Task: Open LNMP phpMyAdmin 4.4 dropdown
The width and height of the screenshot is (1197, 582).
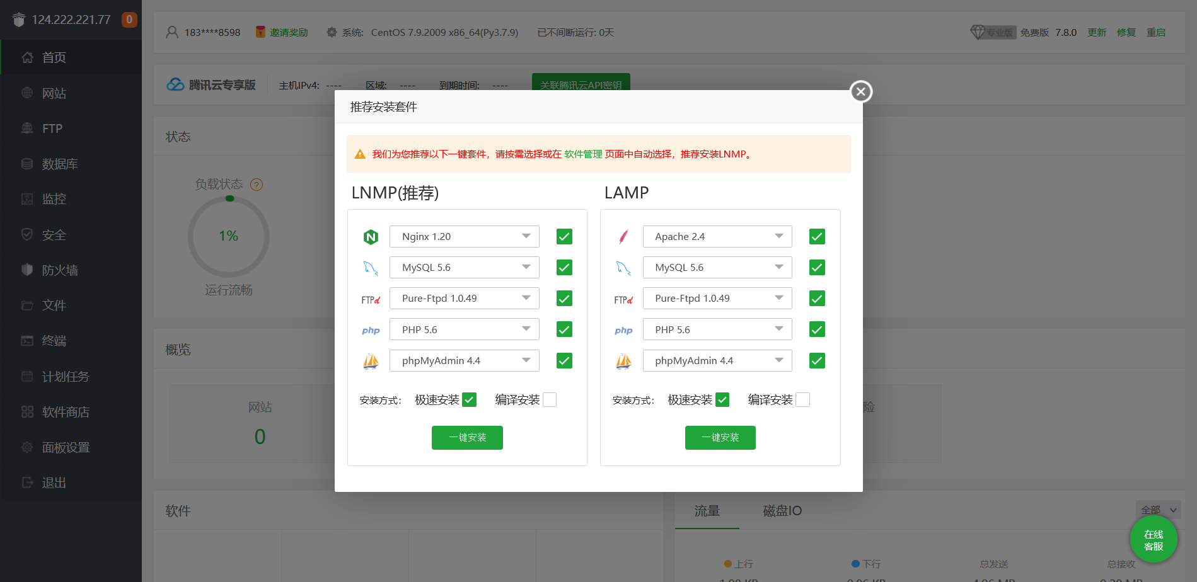Action: click(x=465, y=360)
